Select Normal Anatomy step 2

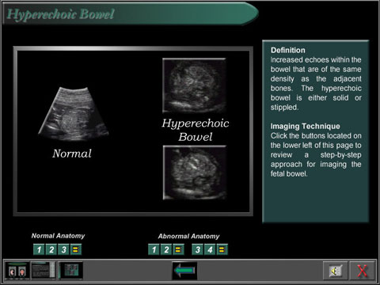[x=51, y=249]
